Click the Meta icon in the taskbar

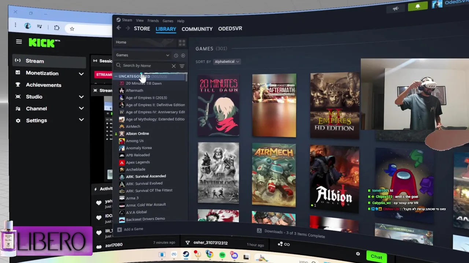(174, 254)
